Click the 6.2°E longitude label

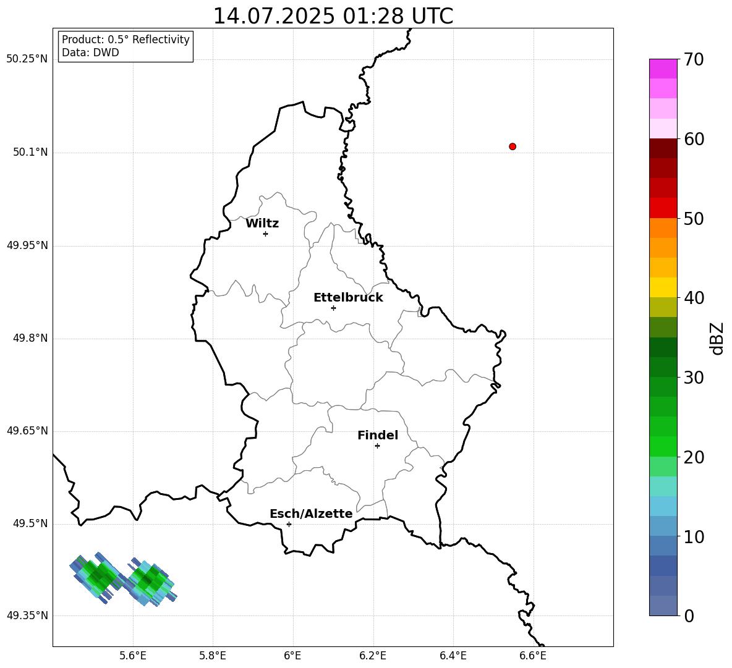pyautogui.click(x=373, y=656)
